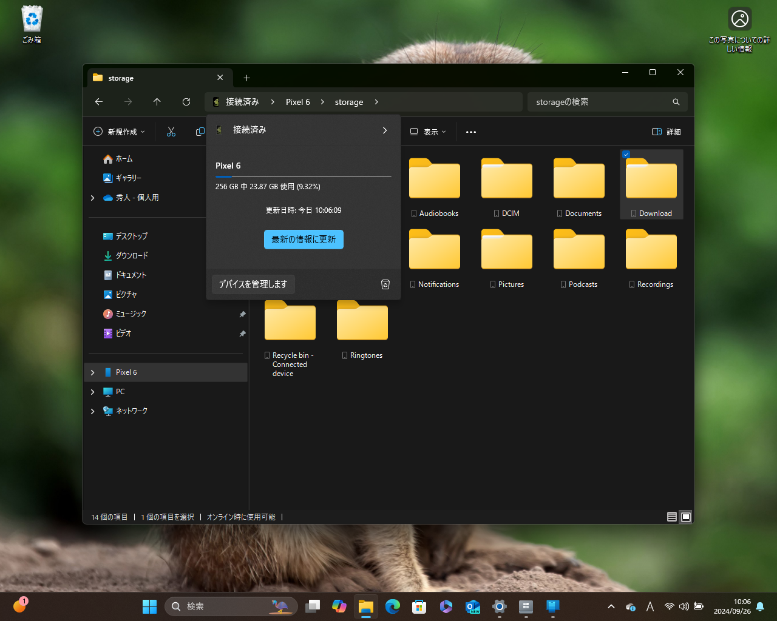Screen dimensions: 777x621
Task: Click the cut scissors icon
Action: click(171, 132)
